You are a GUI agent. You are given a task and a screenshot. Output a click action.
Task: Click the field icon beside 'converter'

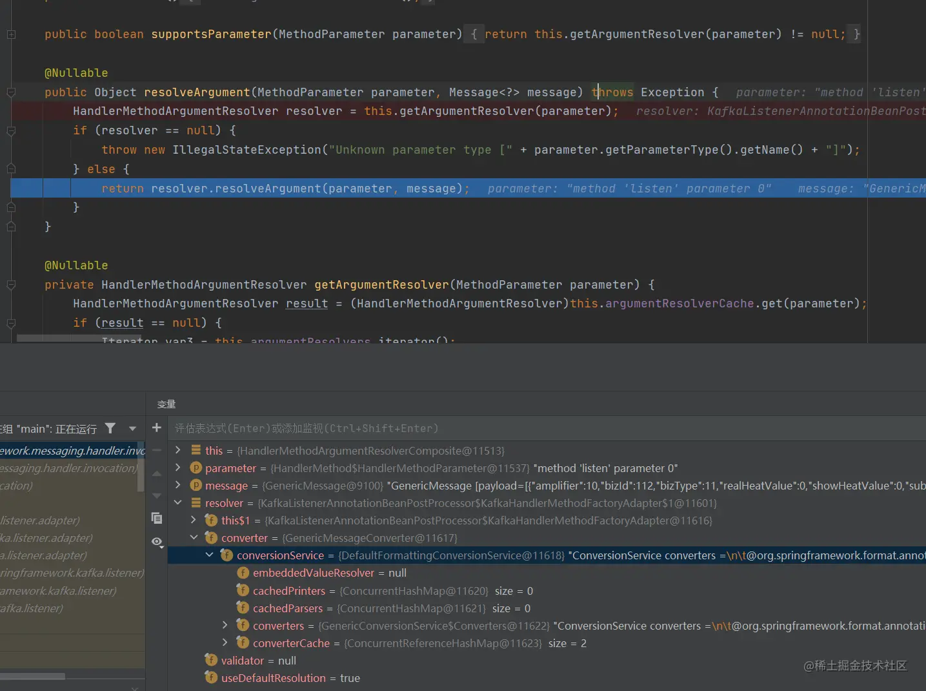point(211,537)
